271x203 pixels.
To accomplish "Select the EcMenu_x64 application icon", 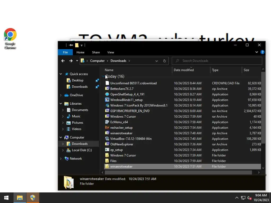I will 107,122.
